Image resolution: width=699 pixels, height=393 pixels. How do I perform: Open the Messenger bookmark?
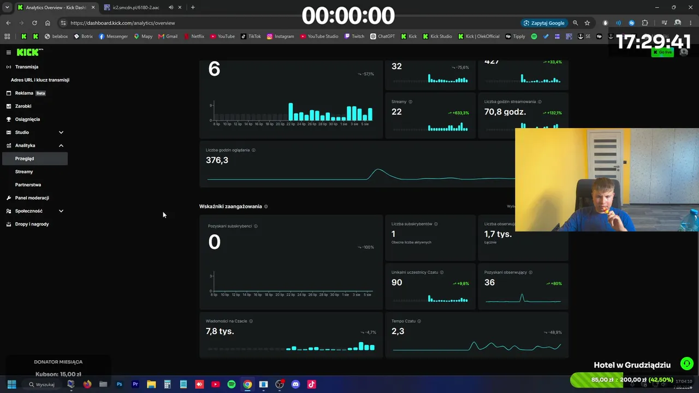click(113, 37)
